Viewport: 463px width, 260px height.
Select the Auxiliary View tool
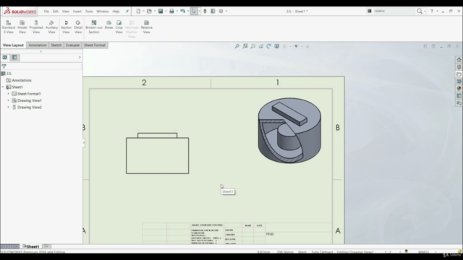51,27
